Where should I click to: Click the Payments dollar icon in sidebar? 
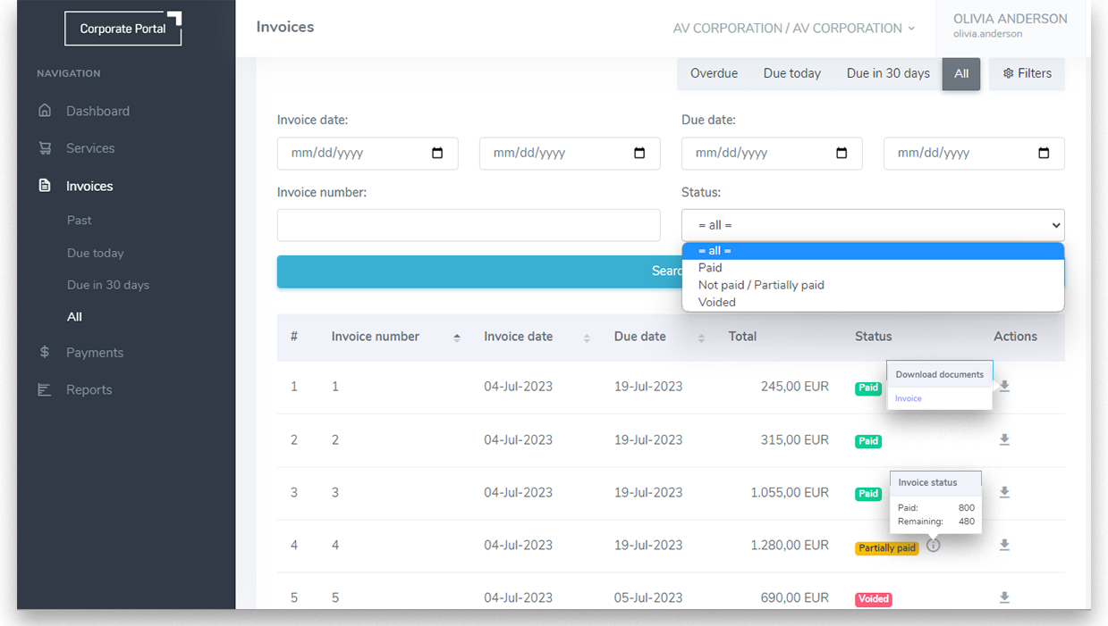[45, 353]
